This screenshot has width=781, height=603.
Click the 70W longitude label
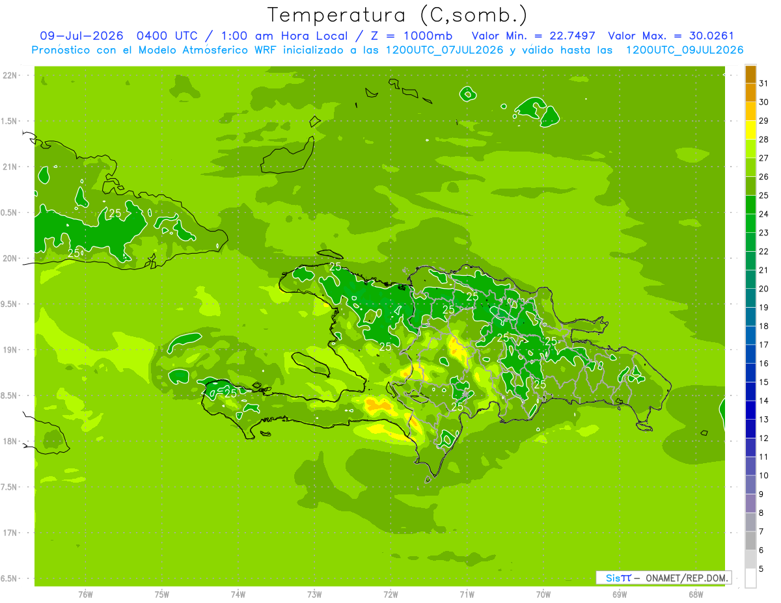pyautogui.click(x=543, y=595)
